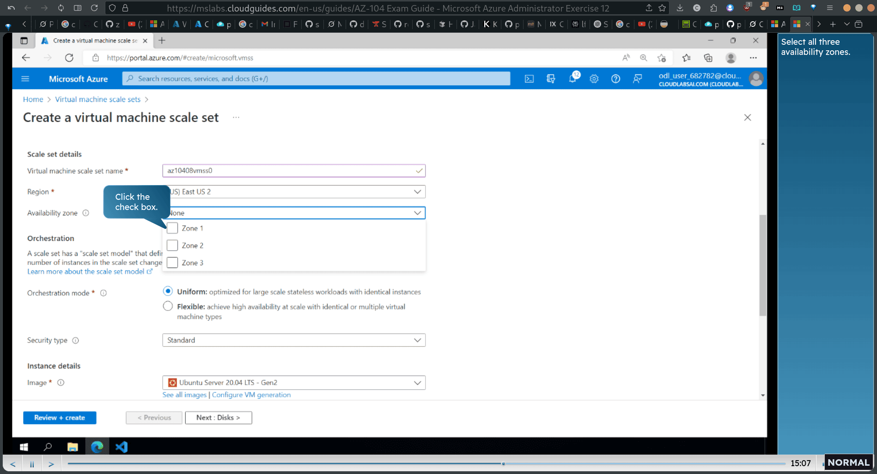Open outer browser downloads icon

click(680, 8)
